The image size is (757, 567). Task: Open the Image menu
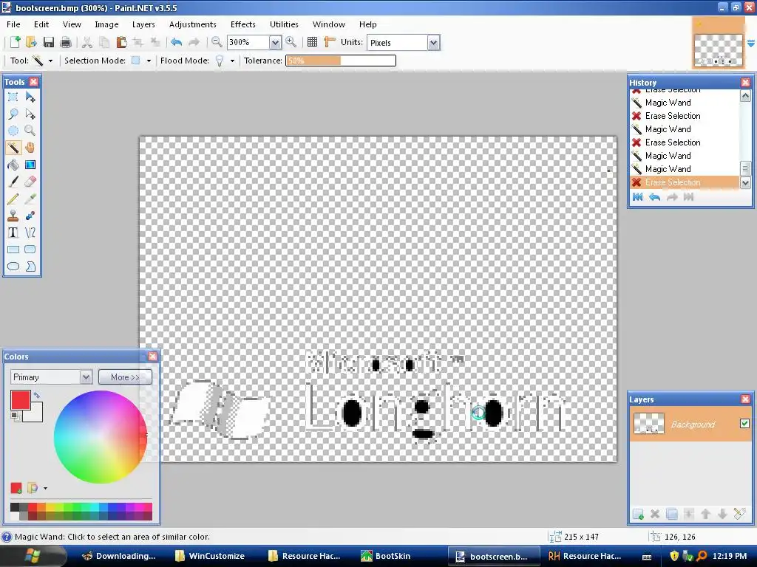pyautogui.click(x=106, y=24)
